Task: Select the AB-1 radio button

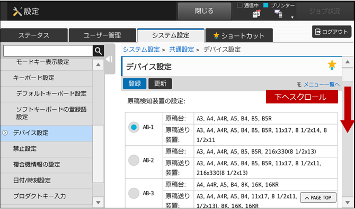Action: click(x=134, y=127)
